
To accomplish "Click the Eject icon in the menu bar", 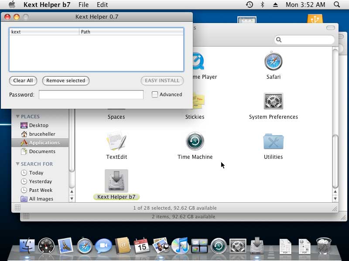I will [x=275, y=5].
